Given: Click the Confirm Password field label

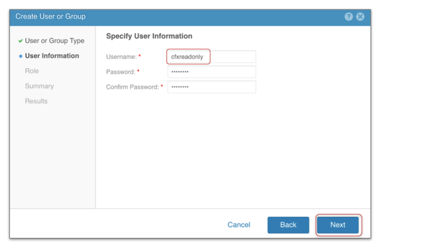Looking at the screenshot, I should click(132, 87).
